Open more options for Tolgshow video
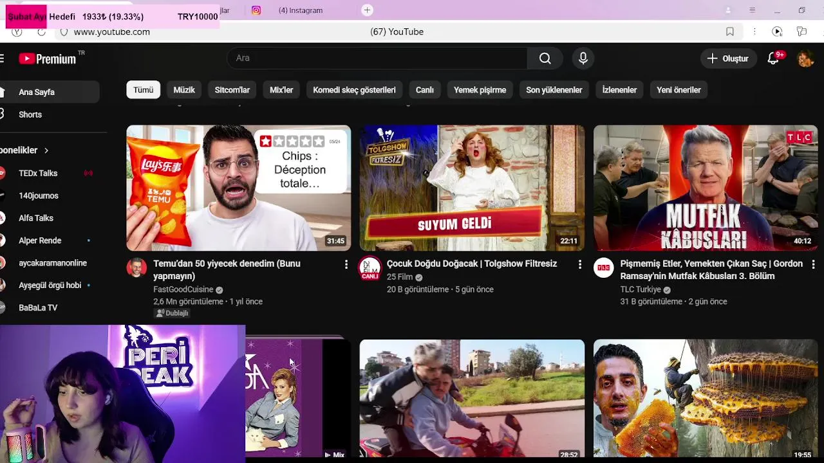Viewport: 824px width, 463px height. (579, 264)
